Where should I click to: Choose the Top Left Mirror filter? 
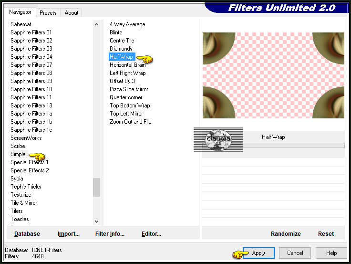(x=126, y=114)
